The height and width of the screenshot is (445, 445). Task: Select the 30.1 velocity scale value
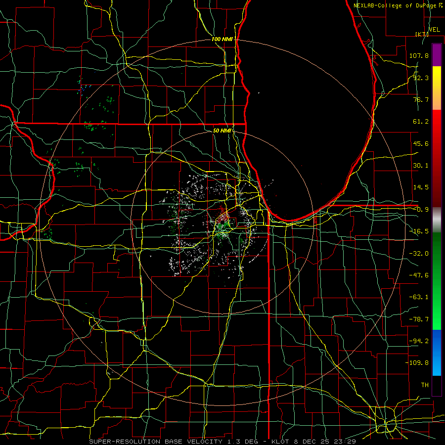pos(421,166)
